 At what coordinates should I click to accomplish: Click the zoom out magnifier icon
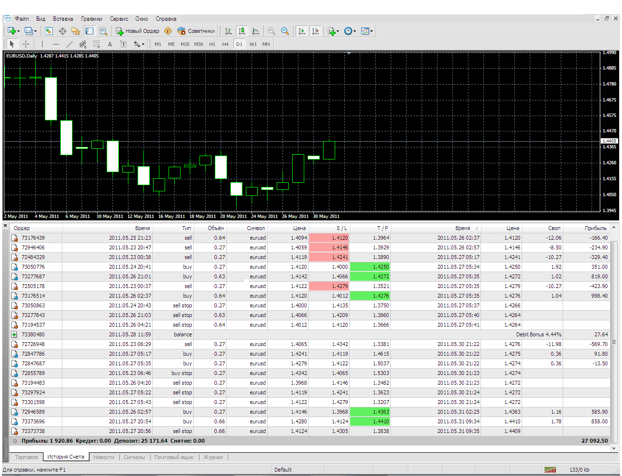point(285,31)
